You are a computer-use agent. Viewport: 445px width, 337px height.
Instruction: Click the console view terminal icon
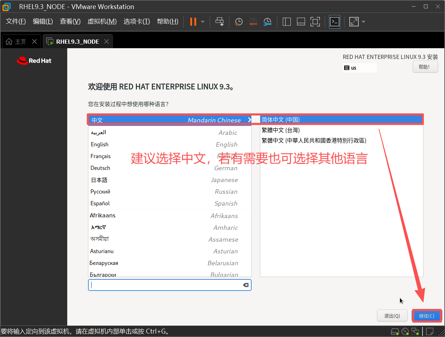(x=334, y=22)
